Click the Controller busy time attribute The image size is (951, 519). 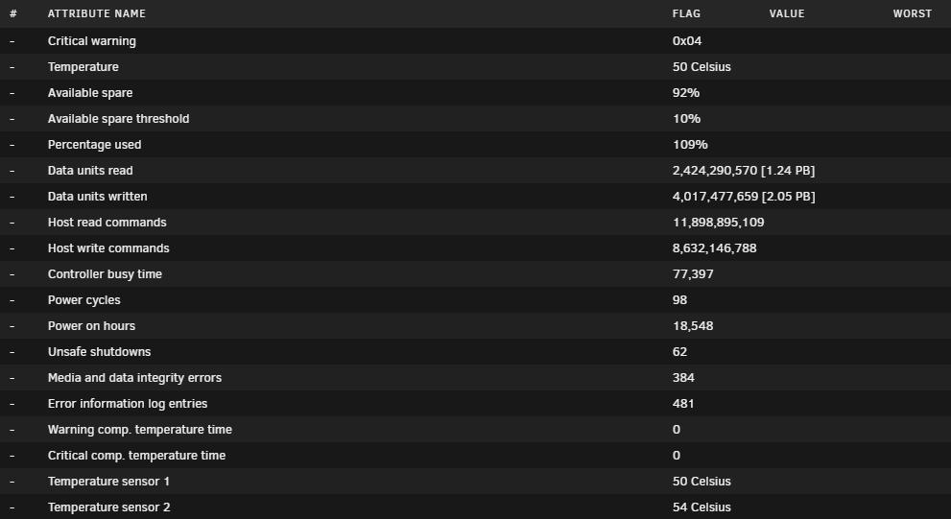[x=105, y=274]
